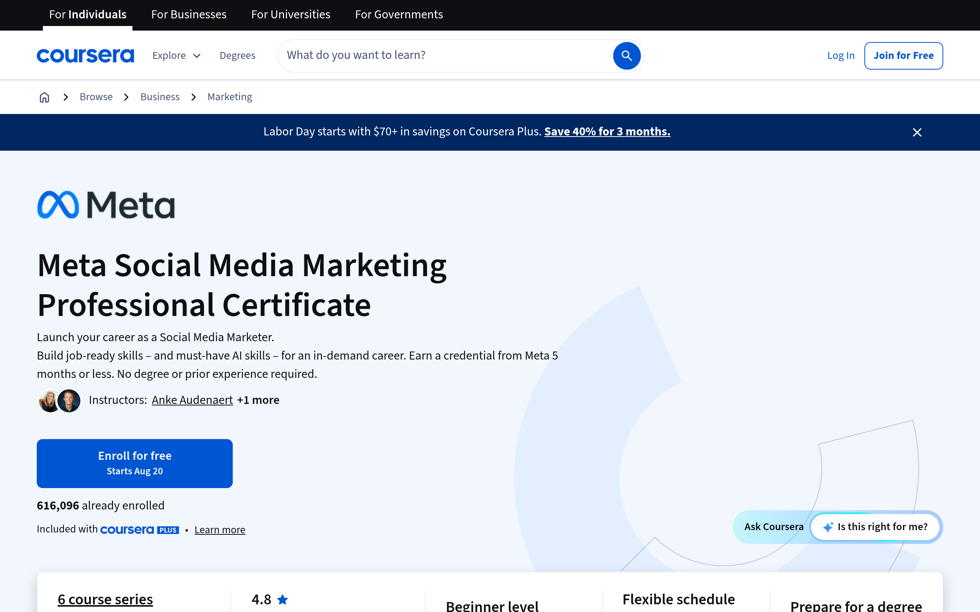980x612 pixels.
Task: Switch to For Governments tab
Action: pos(399,15)
